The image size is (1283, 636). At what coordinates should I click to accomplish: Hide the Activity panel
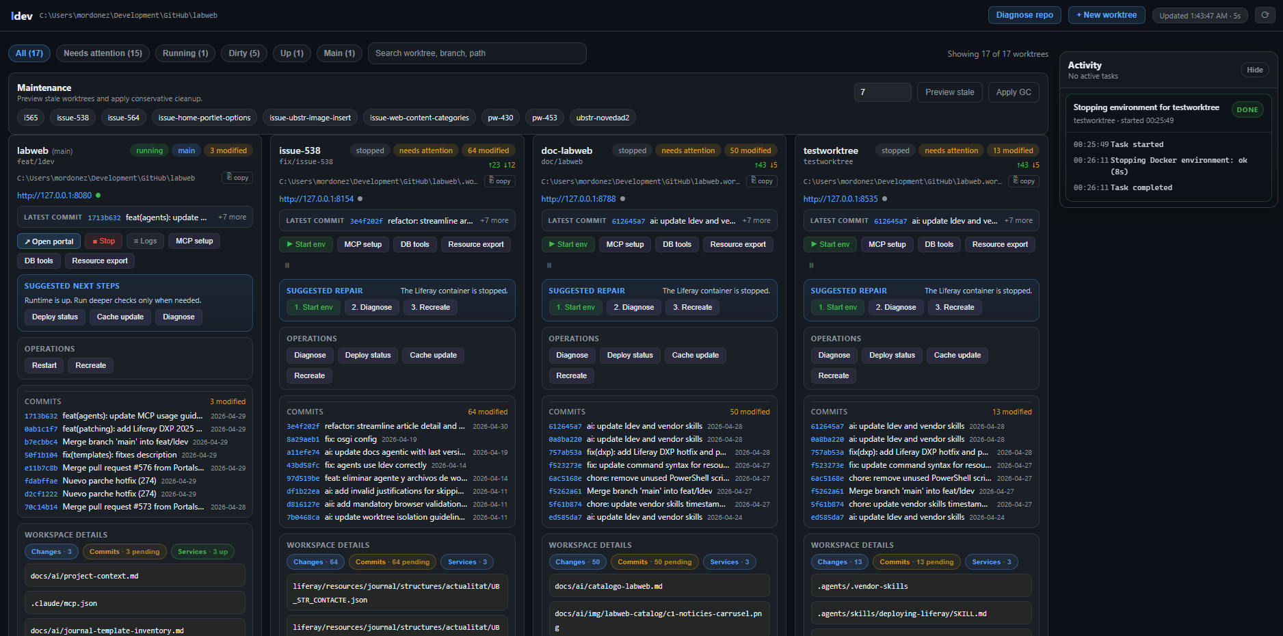coord(1255,70)
